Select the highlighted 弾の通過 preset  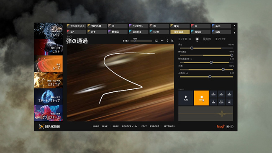pos(180,32)
